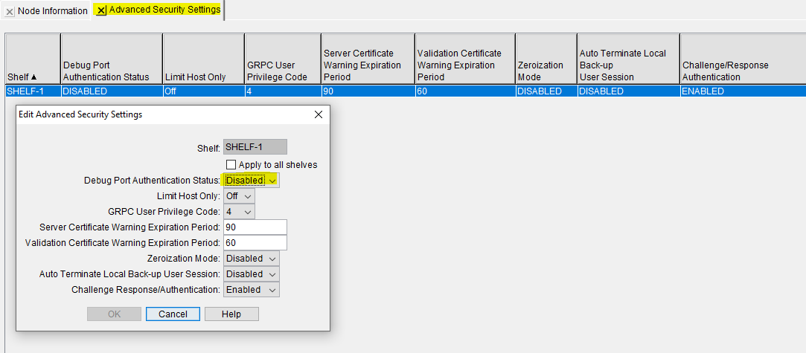The width and height of the screenshot is (806, 353).
Task: Open the Challenge Response/Authentication dropdown
Action: point(252,290)
